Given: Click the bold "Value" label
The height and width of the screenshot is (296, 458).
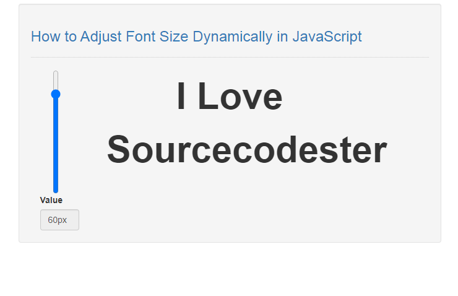Looking at the screenshot, I should pos(51,200).
